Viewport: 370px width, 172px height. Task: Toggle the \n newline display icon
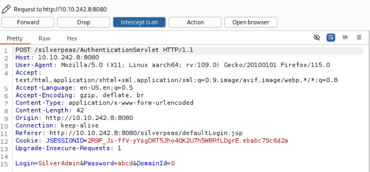(345, 38)
